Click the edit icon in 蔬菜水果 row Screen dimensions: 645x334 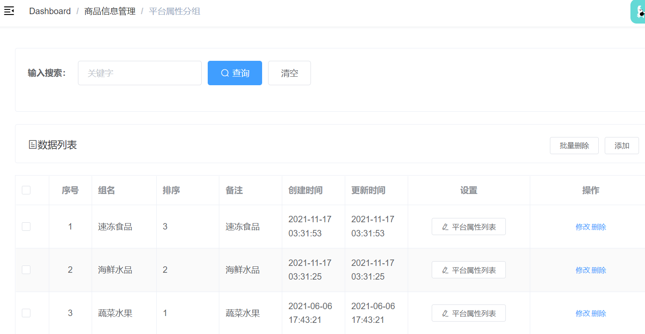coord(445,313)
